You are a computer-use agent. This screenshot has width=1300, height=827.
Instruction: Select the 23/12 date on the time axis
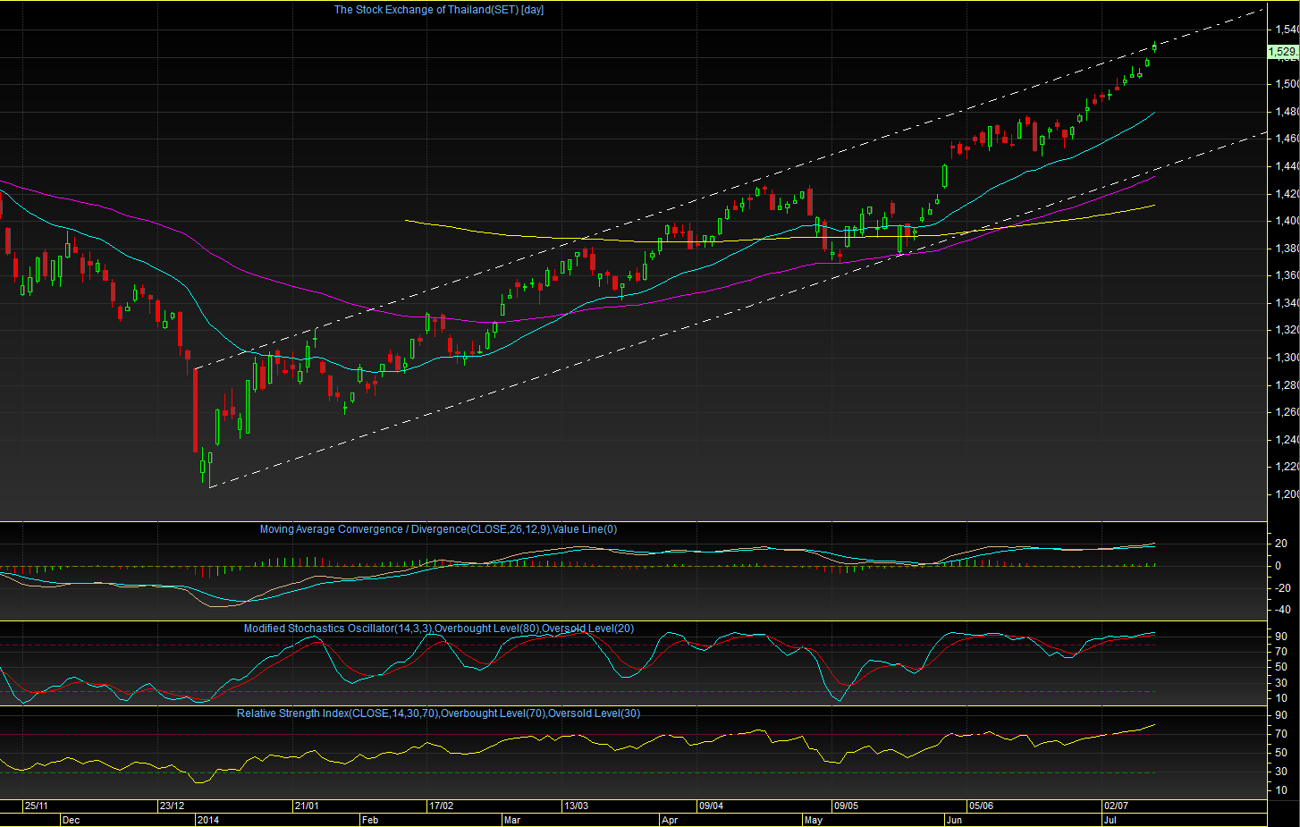172,806
